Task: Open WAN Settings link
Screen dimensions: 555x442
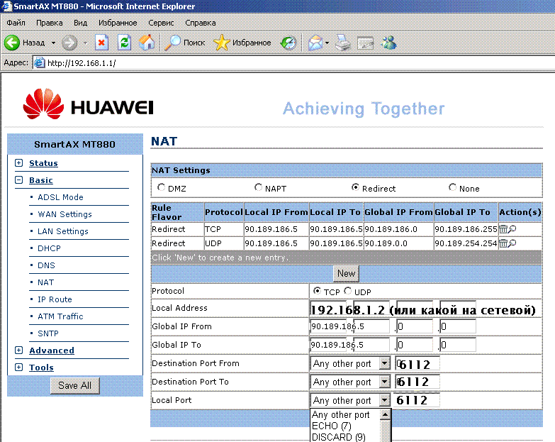Action: (65, 214)
